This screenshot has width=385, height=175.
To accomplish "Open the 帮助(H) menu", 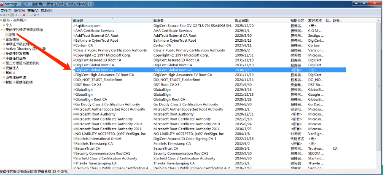I will tap(47, 11).
